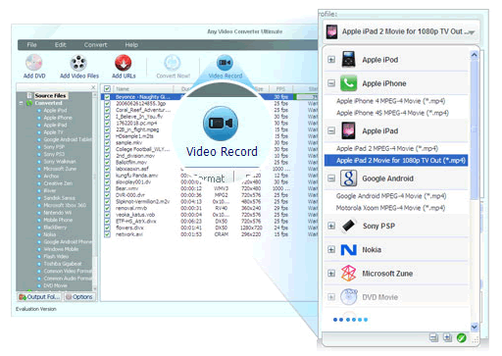The width and height of the screenshot is (502, 356).
Task: Close the source files side panel
Action: 93,87
